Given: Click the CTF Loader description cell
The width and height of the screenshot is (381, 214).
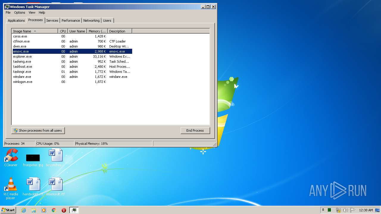Looking at the screenshot, I should tap(118, 41).
